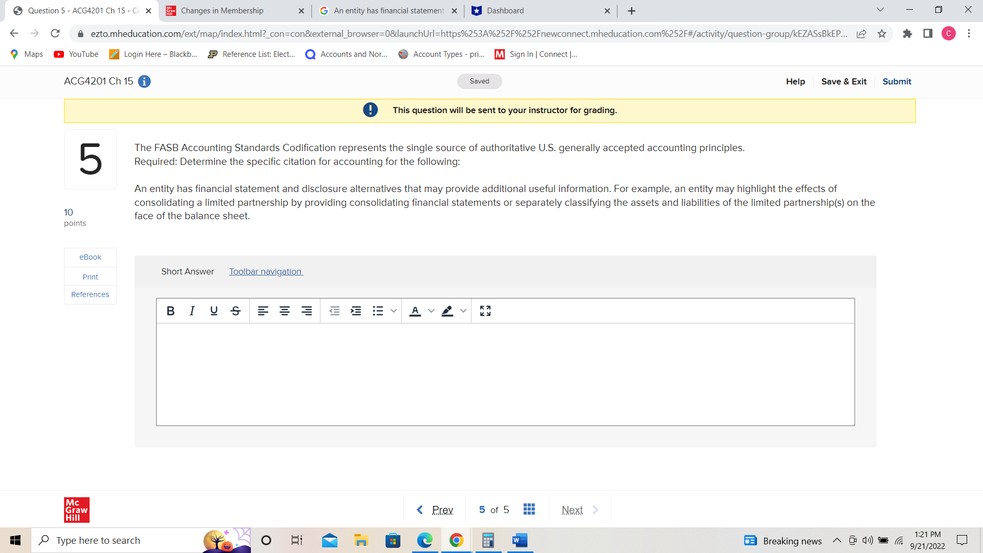Open the highlight color dropdown
This screenshot has height=553, width=983.
pyautogui.click(x=463, y=310)
